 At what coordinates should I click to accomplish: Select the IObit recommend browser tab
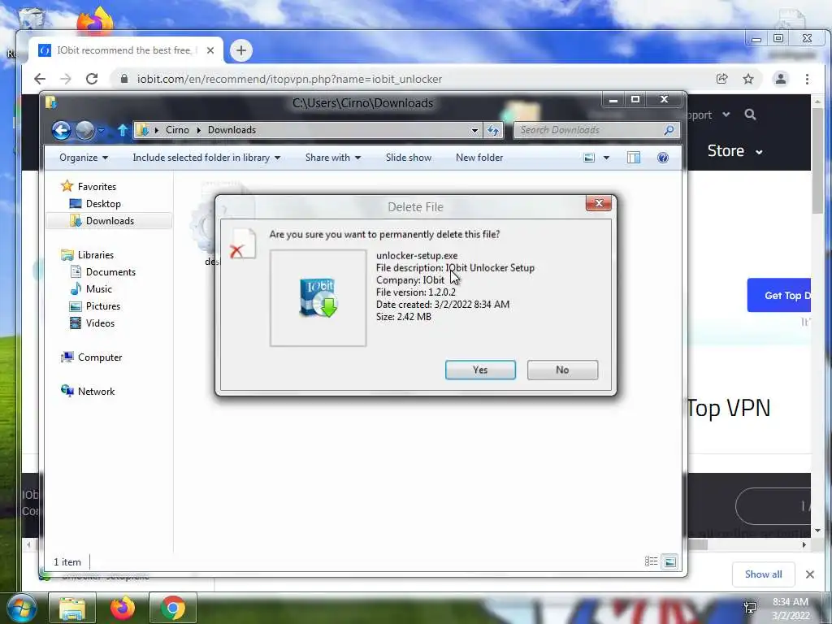(x=124, y=50)
